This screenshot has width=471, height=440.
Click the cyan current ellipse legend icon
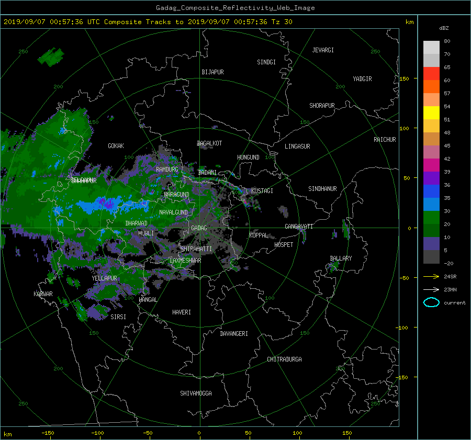click(x=431, y=302)
